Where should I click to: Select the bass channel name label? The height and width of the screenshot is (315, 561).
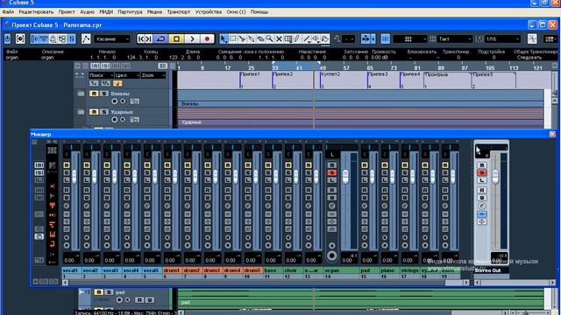coord(273,270)
